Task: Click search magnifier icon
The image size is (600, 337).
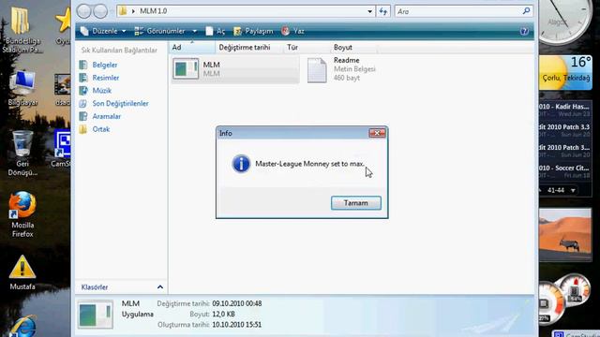Action: click(x=526, y=11)
